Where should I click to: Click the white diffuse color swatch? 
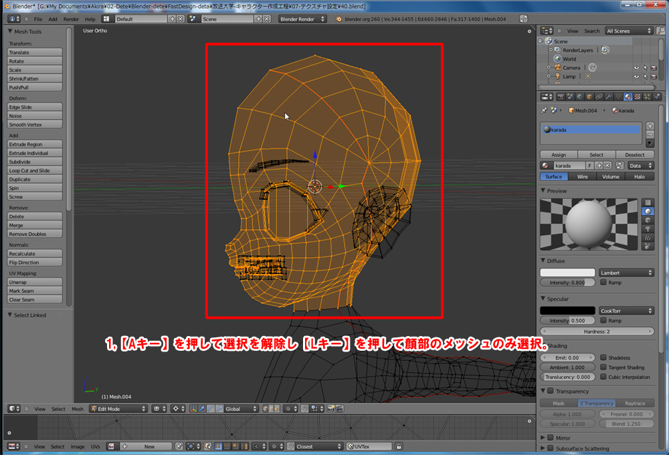pos(567,273)
